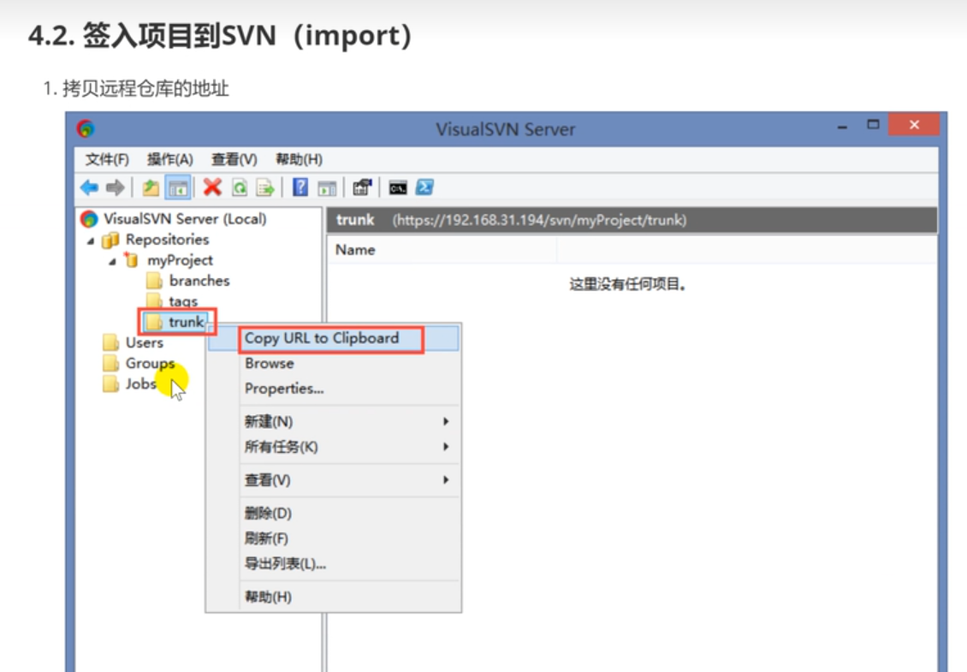Select the trunk tree item
Image resolution: width=967 pixels, height=672 pixels.
(187, 322)
